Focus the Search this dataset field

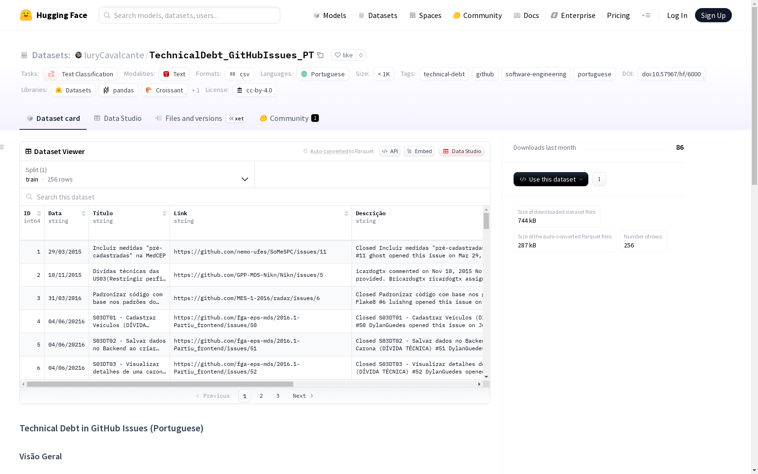point(255,197)
